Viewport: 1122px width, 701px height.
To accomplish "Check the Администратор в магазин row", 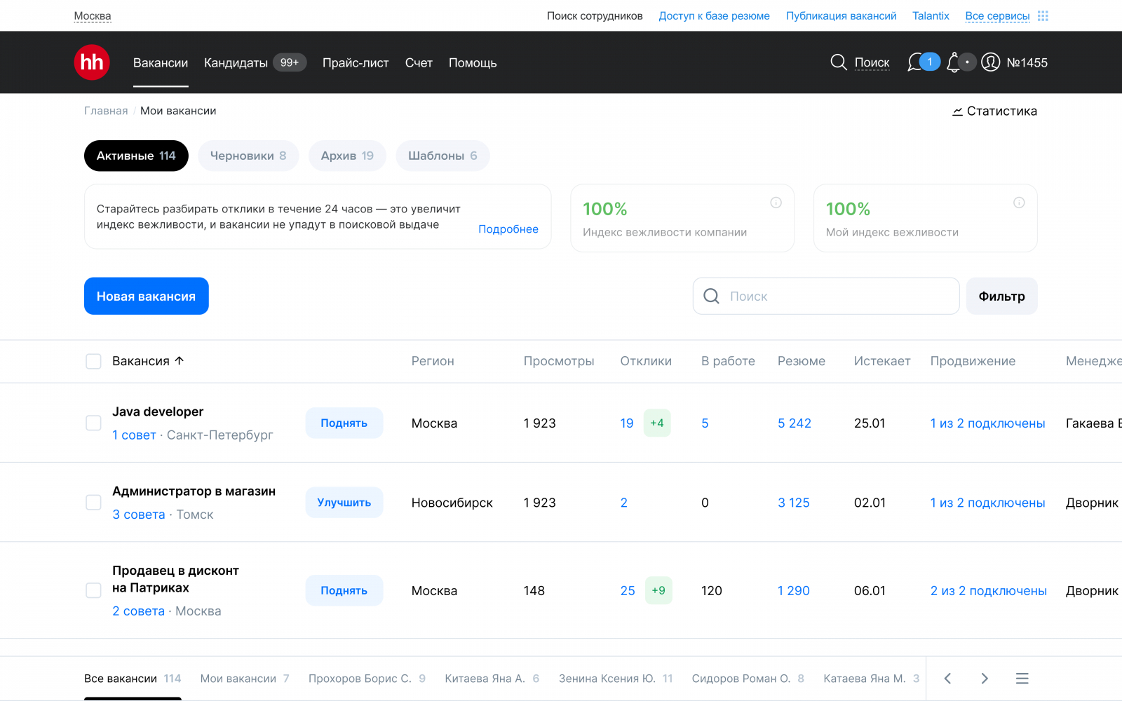I will point(93,502).
